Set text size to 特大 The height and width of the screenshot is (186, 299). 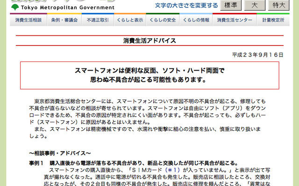click(x=278, y=5)
